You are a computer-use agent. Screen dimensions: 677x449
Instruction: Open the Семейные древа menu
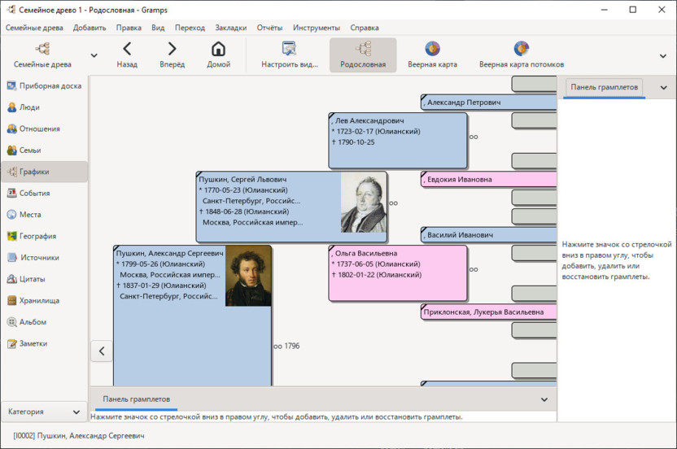[x=34, y=28]
